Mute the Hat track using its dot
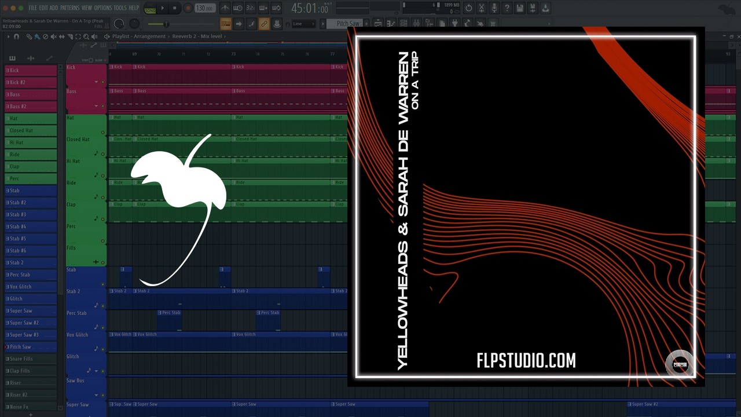Screen dimensions: 741x417 [x=103, y=133]
